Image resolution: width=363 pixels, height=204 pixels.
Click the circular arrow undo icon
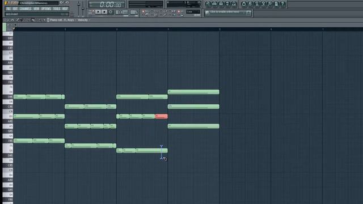click(x=243, y=4)
